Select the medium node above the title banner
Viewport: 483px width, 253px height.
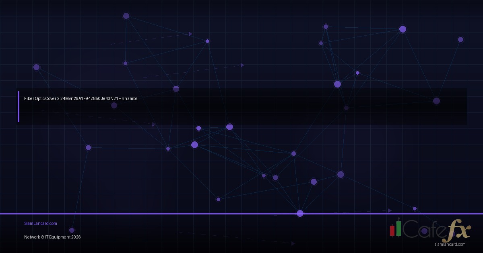(x=175, y=88)
